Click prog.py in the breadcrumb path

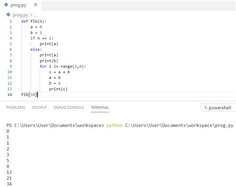pos(20,15)
